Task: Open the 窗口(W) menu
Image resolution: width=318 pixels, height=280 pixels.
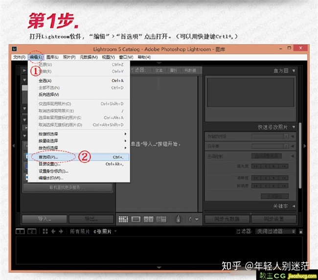Action: tap(126, 57)
